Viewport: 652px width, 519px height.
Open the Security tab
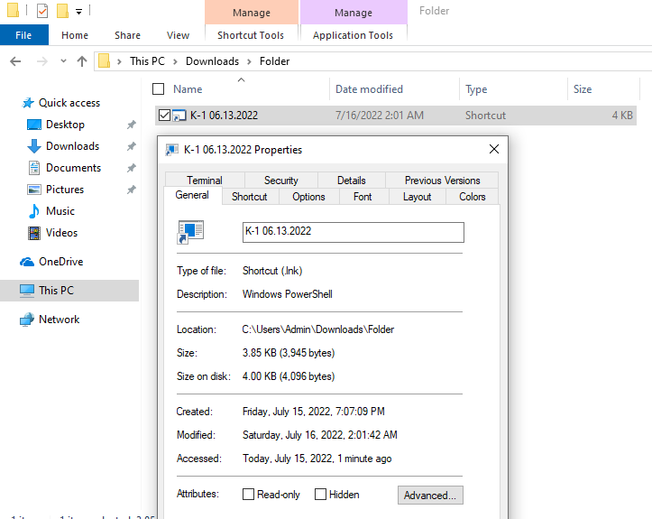[280, 181]
